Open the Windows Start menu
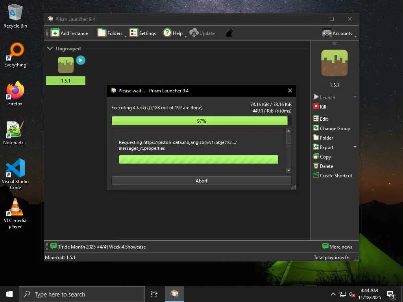 pyautogui.click(x=9, y=294)
